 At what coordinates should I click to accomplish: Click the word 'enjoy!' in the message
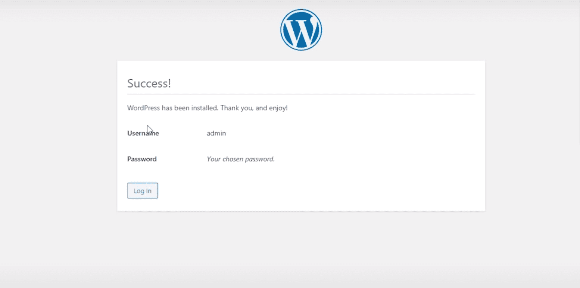pos(278,108)
